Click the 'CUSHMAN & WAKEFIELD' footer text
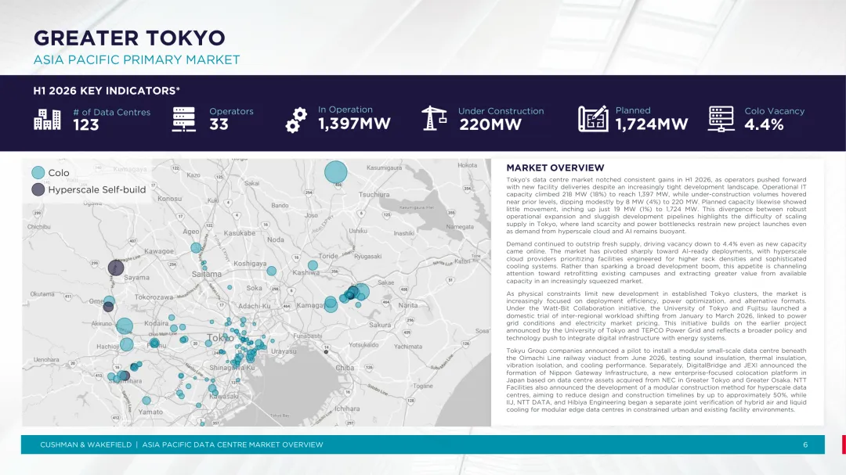Image resolution: width=846 pixels, height=475 pixels. click(86, 444)
